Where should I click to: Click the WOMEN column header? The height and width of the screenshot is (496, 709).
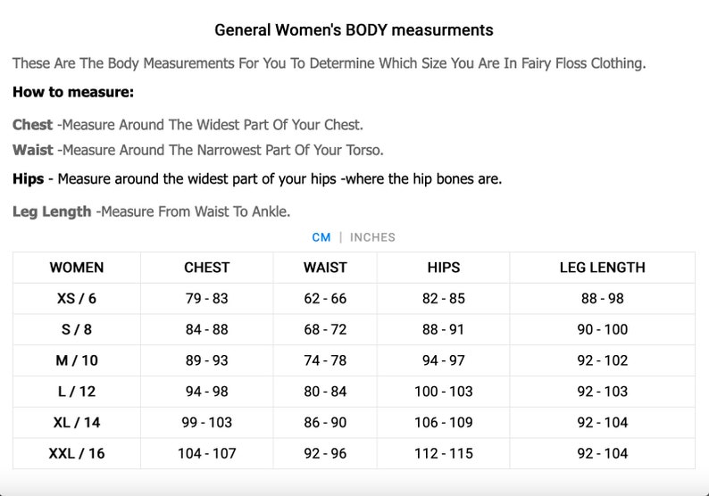[x=77, y=268]
